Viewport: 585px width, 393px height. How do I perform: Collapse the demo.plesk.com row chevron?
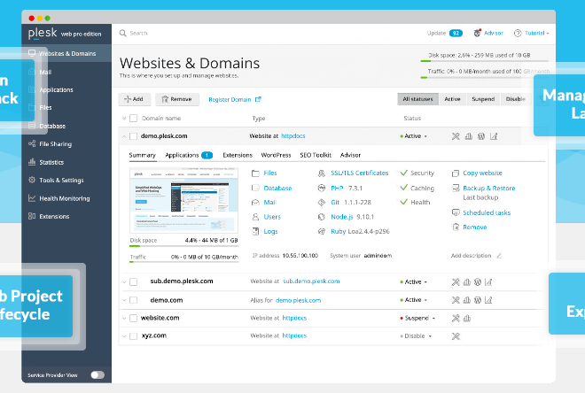[124, 136]
